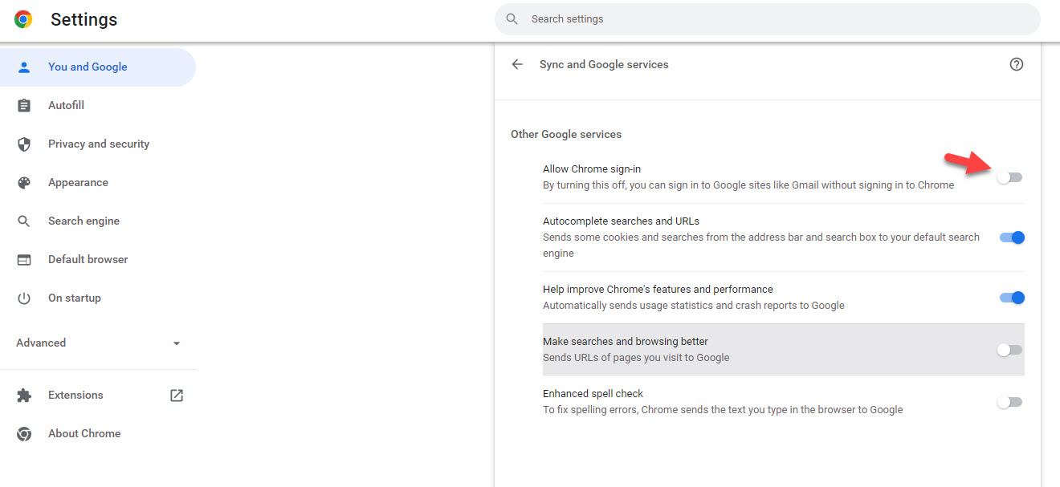Image resolution: width=1060 pixels, height=487 pixels.
Task: Turn on Enhanced spell check toggle
Action: [1009, 402]
